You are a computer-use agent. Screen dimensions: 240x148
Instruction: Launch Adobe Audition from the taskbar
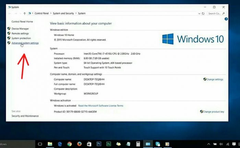(109, 144)
